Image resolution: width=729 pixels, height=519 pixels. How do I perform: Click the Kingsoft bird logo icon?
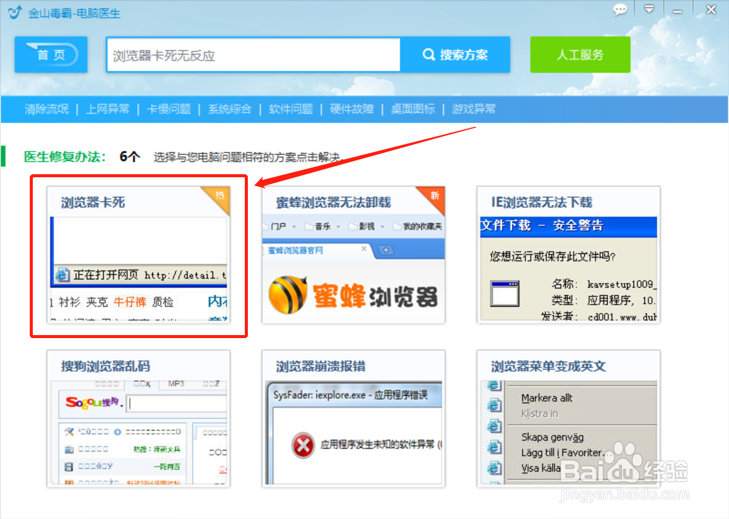[15, 12]
